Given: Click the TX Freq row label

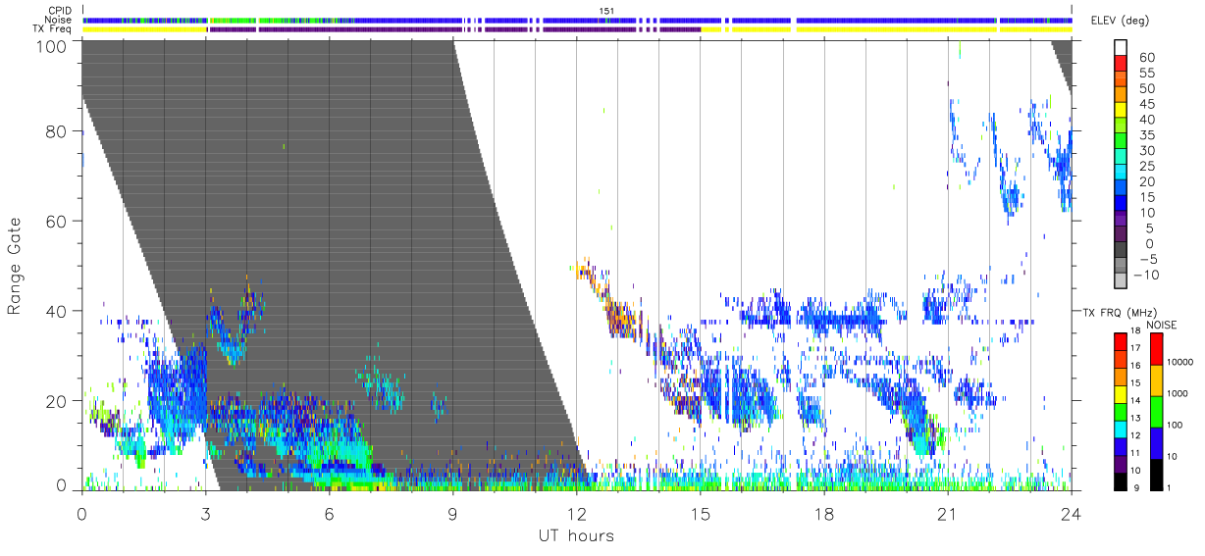Looking at the screenshot, I should pos(53,28).
